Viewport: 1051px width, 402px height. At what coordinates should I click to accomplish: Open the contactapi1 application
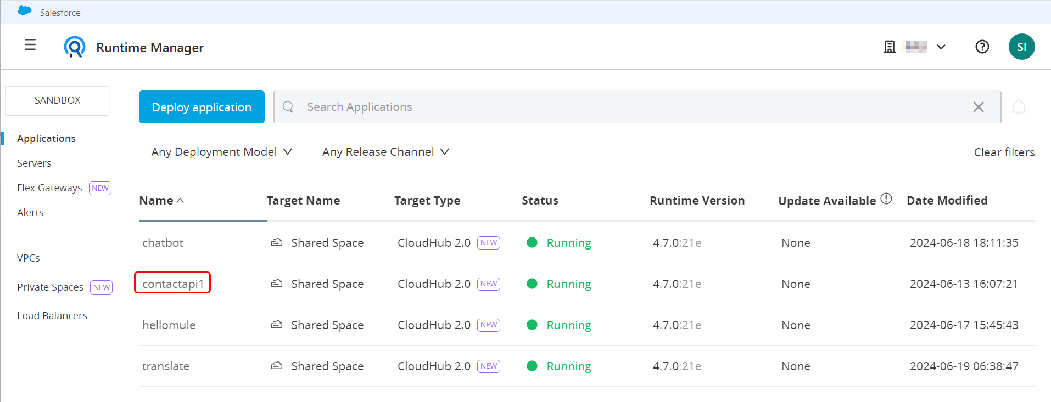(172, 284)
